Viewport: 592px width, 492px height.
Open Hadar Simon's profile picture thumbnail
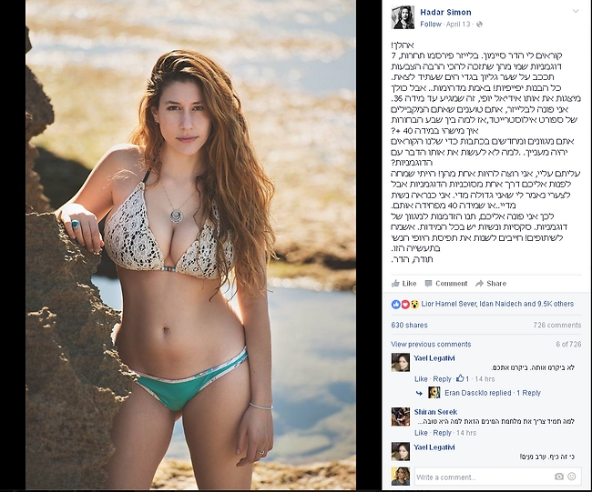point(403,17)
